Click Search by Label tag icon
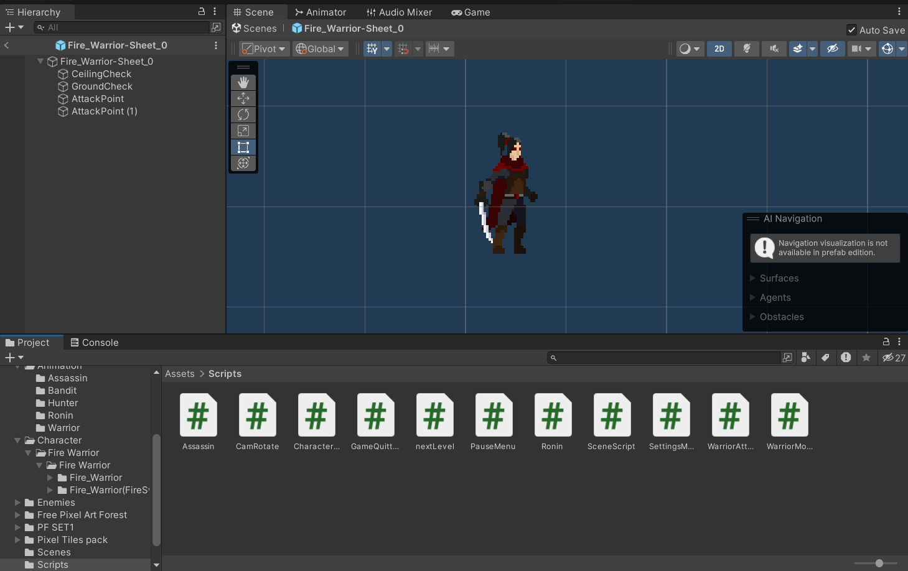Screen dimensions: 908x571 coord(825,357)
